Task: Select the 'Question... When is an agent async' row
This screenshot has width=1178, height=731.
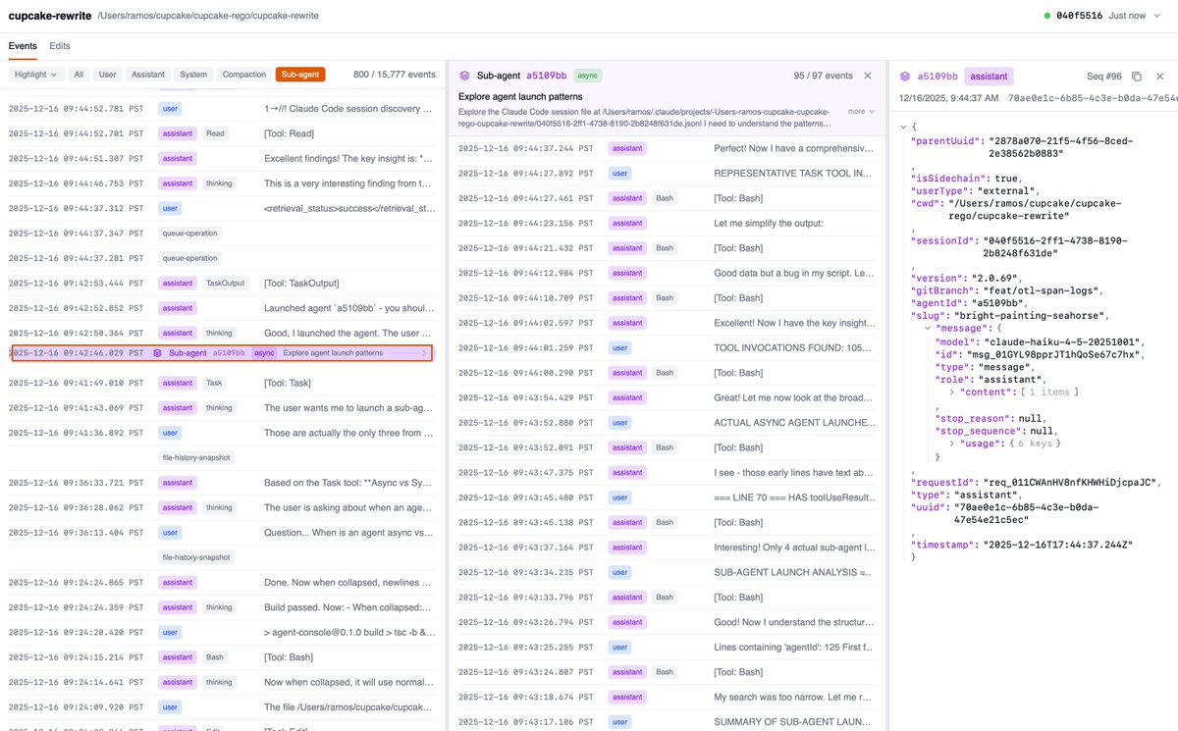Action: 222,533
